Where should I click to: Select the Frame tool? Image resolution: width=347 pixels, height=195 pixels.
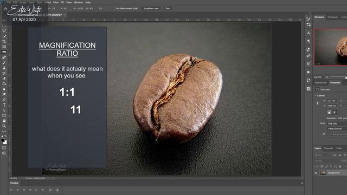tap(4, 47)
